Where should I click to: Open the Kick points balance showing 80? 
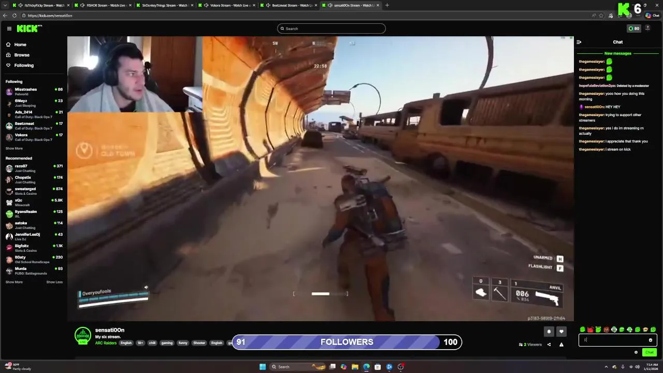633,28
